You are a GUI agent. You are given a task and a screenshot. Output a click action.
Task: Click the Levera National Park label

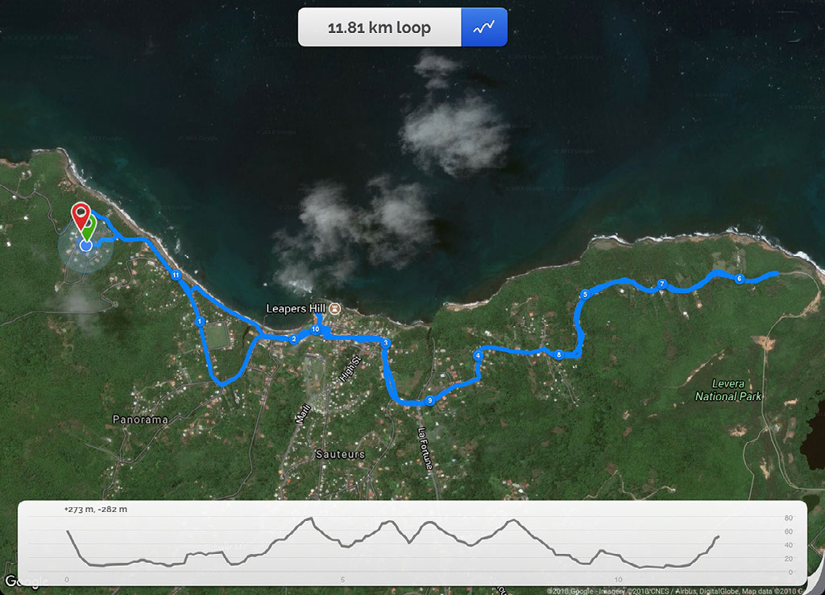tap(728, 390)
